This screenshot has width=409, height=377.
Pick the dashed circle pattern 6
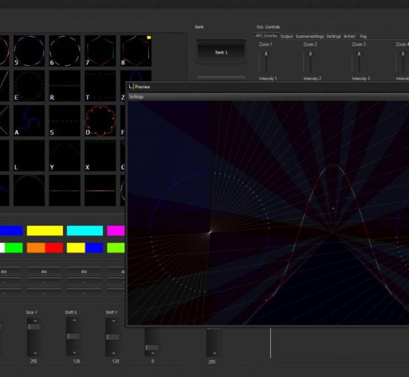pyautogui.click(x=65, y=51)
